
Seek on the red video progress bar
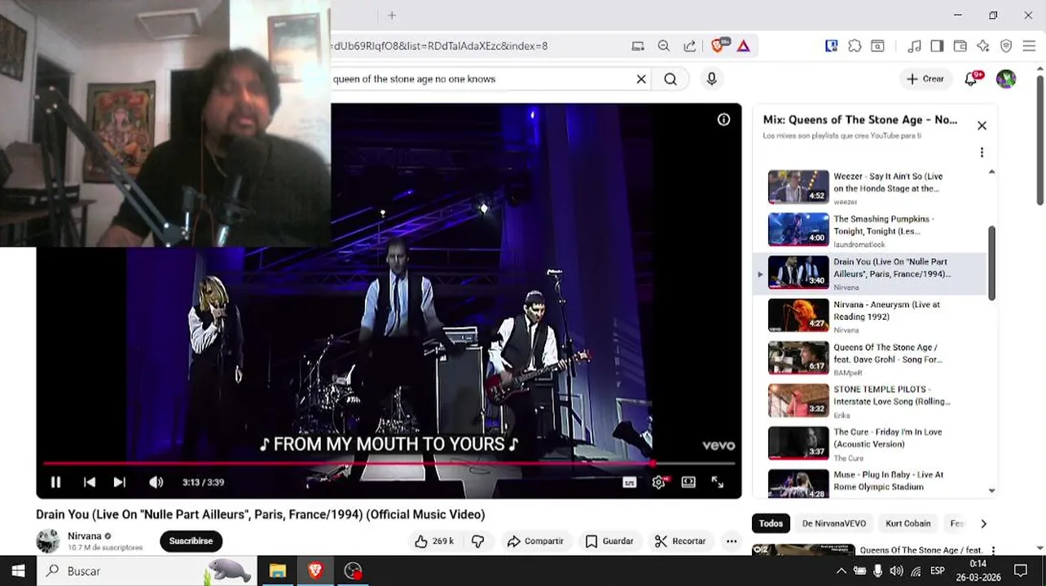coord(389,464)
